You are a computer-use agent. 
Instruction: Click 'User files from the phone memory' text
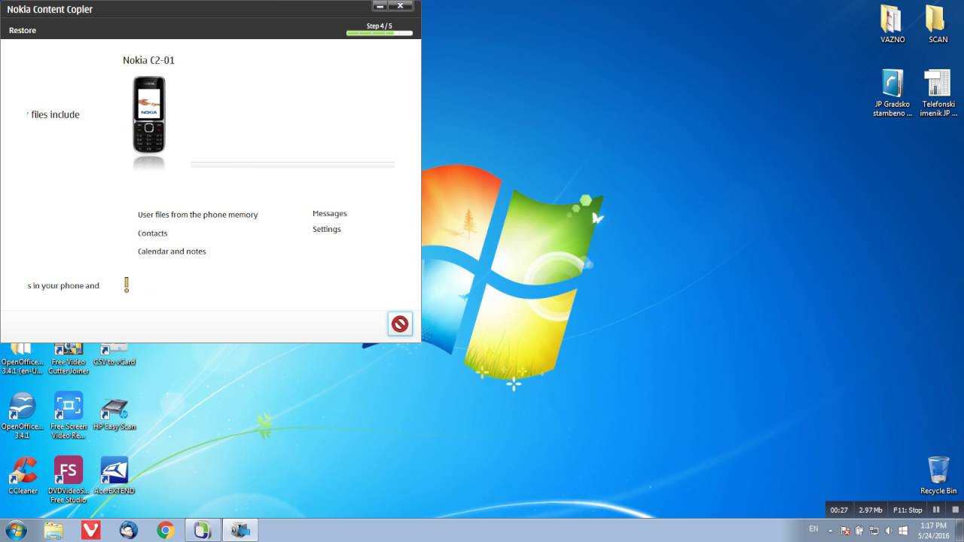click(x=197, y=215)
